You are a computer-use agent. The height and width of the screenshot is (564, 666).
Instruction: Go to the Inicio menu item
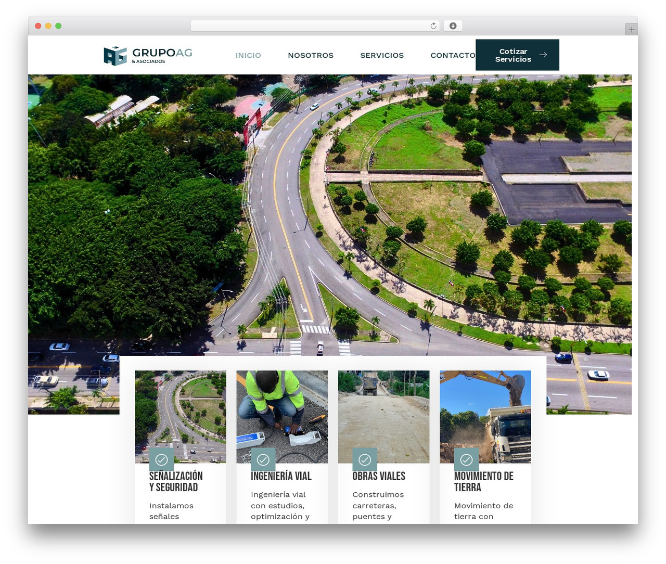coord(248,55)
